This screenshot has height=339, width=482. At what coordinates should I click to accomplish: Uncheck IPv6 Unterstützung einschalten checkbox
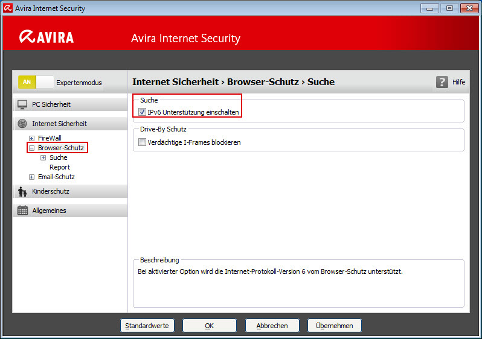point(142,112)
